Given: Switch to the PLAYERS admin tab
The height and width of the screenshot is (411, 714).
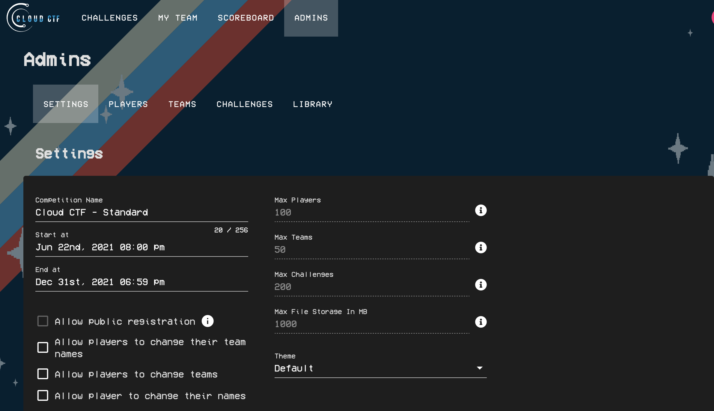Looking at the screenshot, I should 129,103.
